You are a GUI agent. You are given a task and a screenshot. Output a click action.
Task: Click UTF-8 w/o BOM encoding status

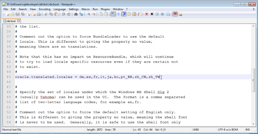(228, 130)
